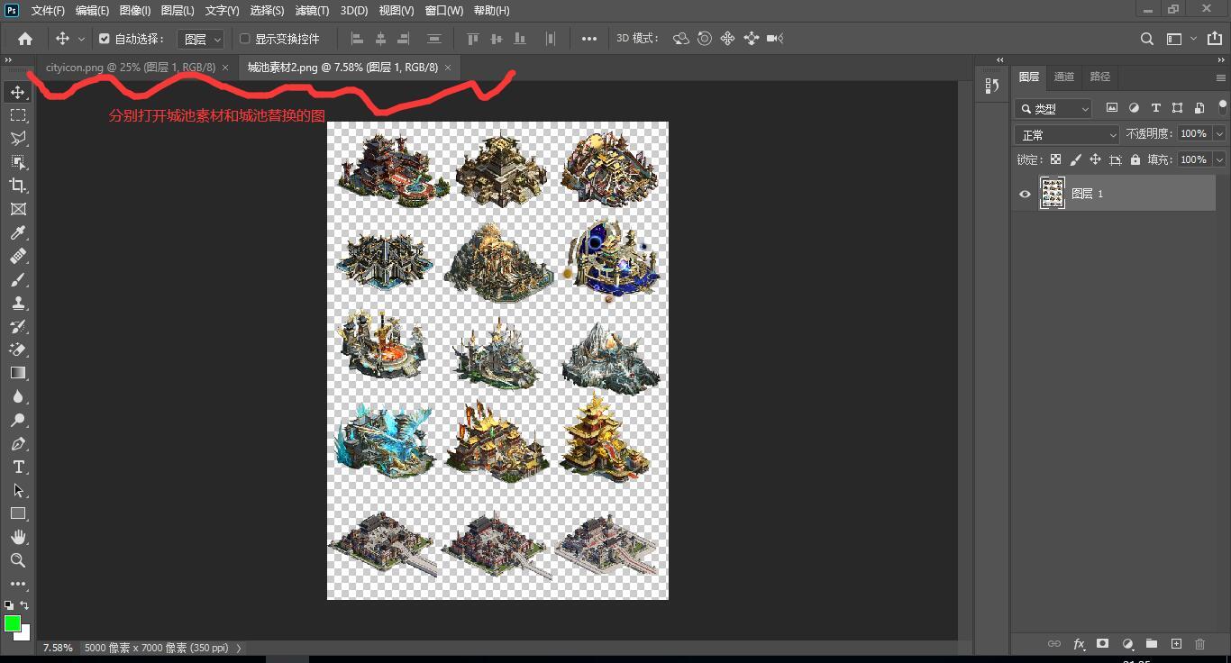Open the layer styles fx button
This screenshot has height=663, width=1231.
click(x=1079, y=644)
